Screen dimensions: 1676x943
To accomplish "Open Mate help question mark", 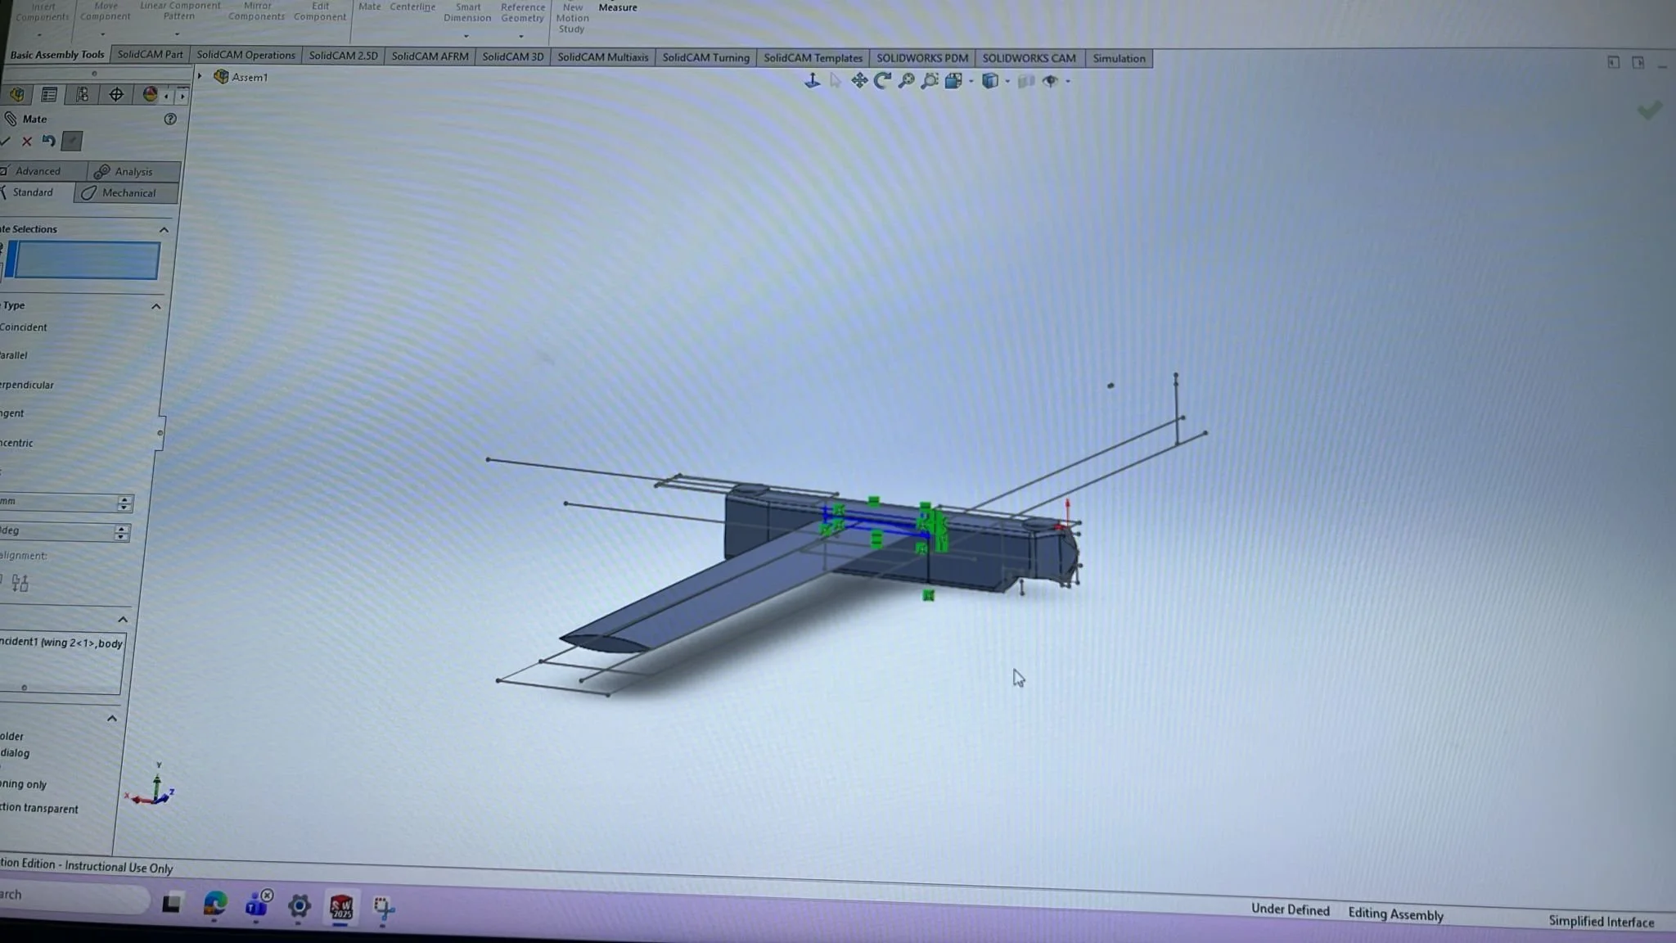I will pos(170,119).
